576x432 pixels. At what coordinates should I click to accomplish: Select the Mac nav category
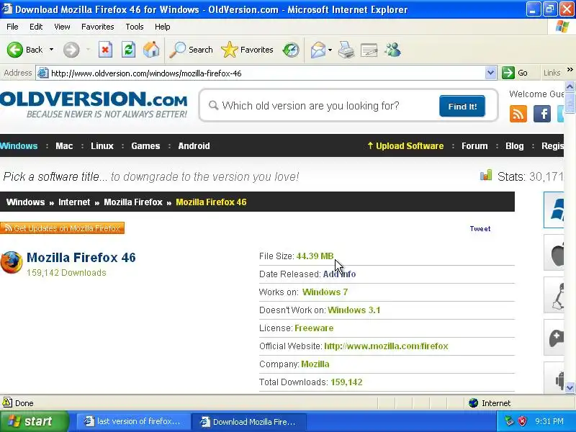[64, 146]
